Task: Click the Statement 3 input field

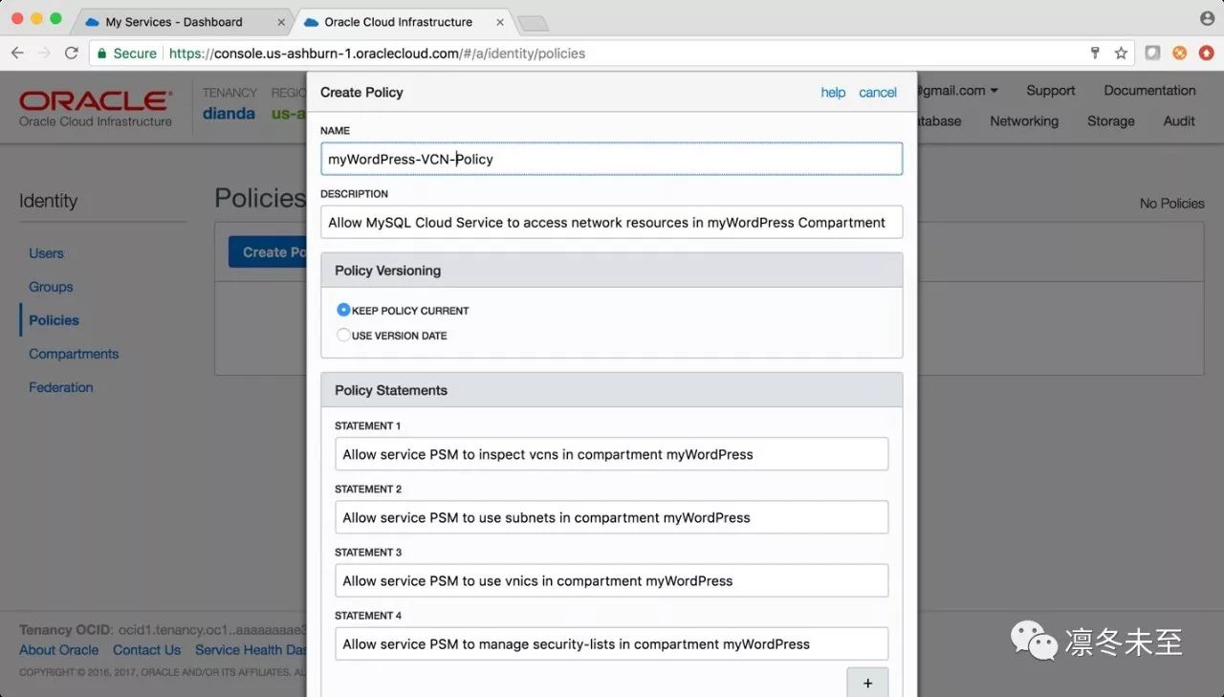Action: pos(611,580)
